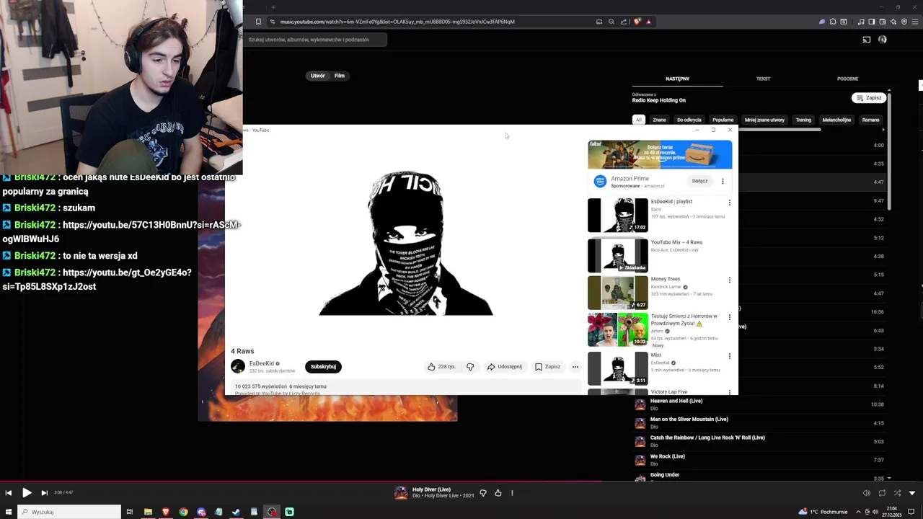923x519 pixels.
Task: Open Amazon Prime ad options menu
Action: tap(723, 181)
